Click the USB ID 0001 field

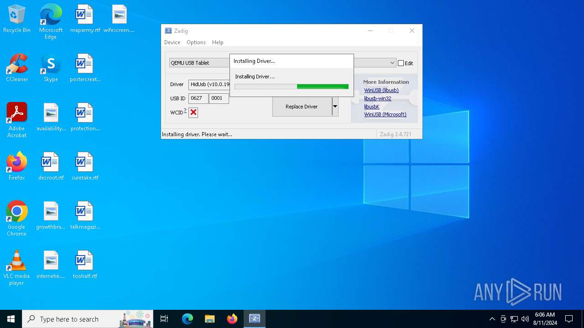(x=219, y=98)
